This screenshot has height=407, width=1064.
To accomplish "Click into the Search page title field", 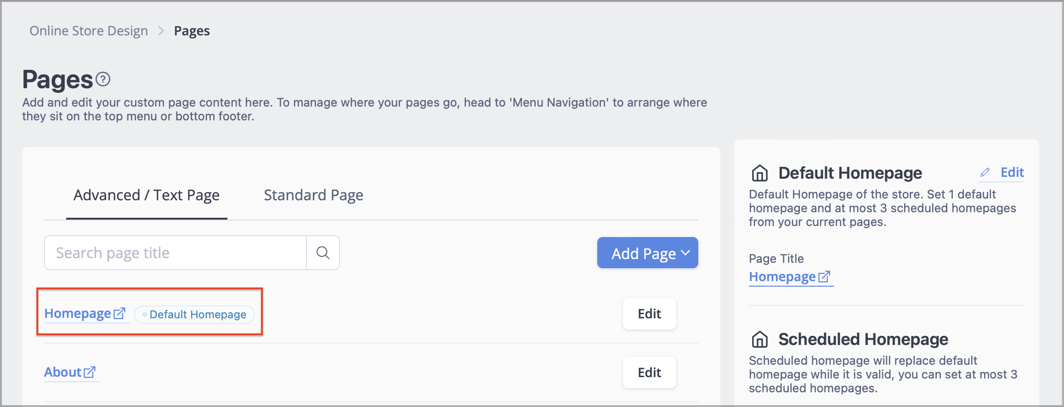I will pos(175,253).
